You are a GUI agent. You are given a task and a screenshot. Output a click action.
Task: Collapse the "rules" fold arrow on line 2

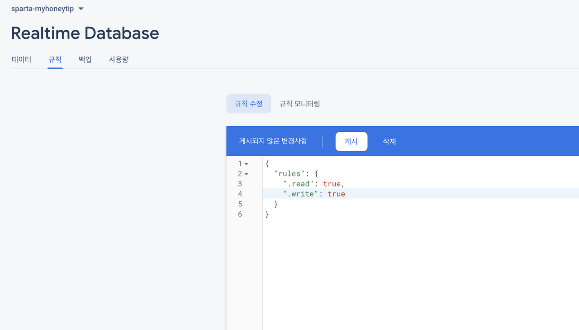[247, 174]
